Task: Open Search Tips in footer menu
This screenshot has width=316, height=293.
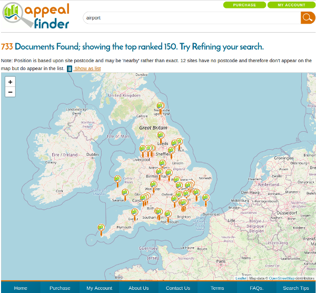Action: tap(295, 288)
